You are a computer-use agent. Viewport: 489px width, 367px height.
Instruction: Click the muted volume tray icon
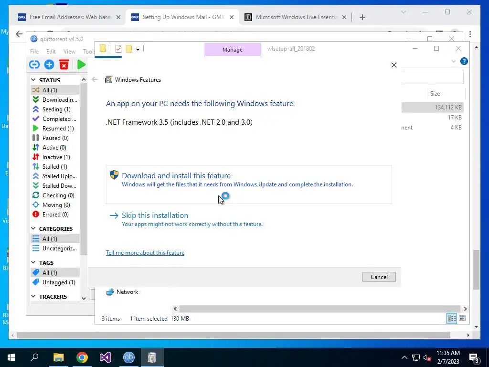click(427, 357)
